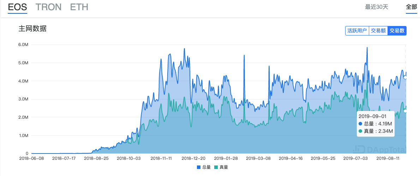Click the 2019-08-11 x-axis date
The image size is (420, 176).
[x=388, y=158]
